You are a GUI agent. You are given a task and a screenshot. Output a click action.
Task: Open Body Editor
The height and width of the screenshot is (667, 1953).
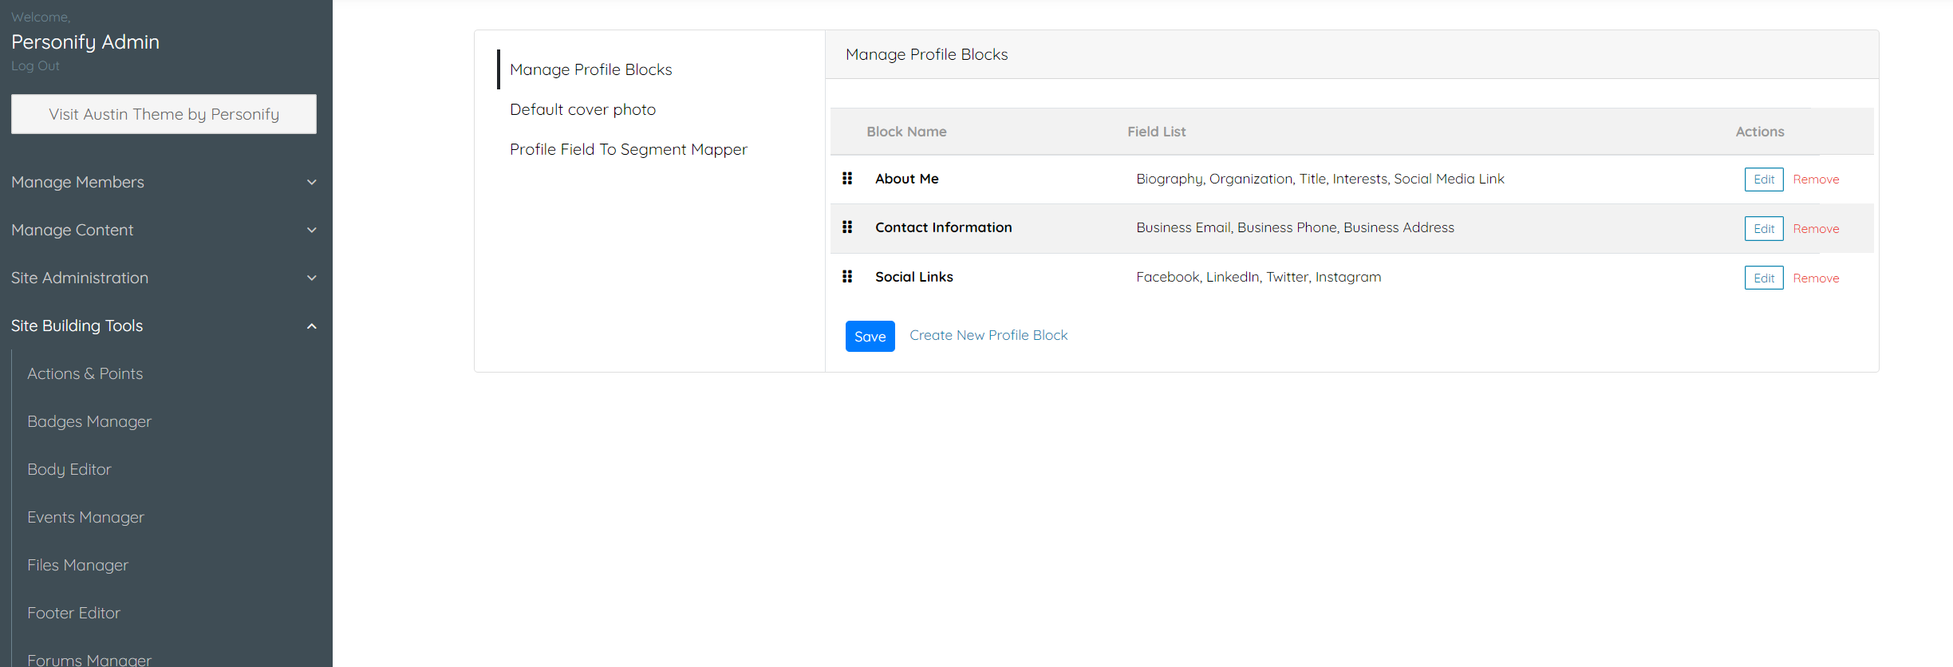point(69,469)
